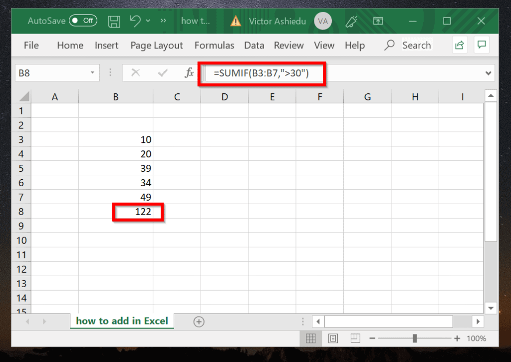Toggle the AutoSave switch on
511x362 pixels.
pyautogui.click(x=83, y=21)
